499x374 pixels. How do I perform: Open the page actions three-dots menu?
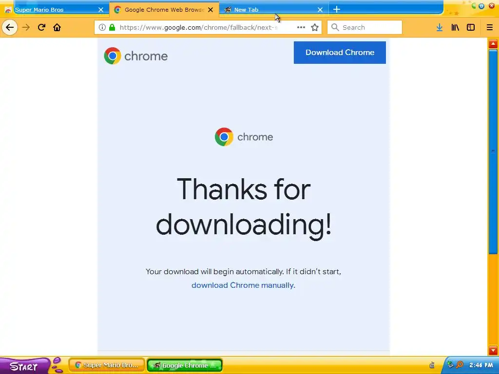pyautogui.click(x=301, y=27)
